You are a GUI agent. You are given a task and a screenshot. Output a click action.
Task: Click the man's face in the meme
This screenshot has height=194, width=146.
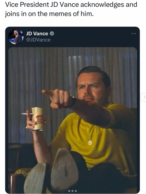(x=92, y=89)
